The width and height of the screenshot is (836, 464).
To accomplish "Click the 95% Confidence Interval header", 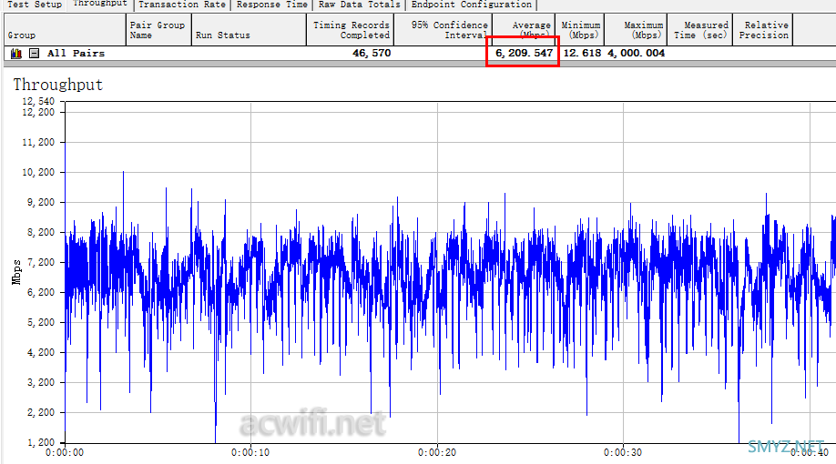I will pos(443,30).
